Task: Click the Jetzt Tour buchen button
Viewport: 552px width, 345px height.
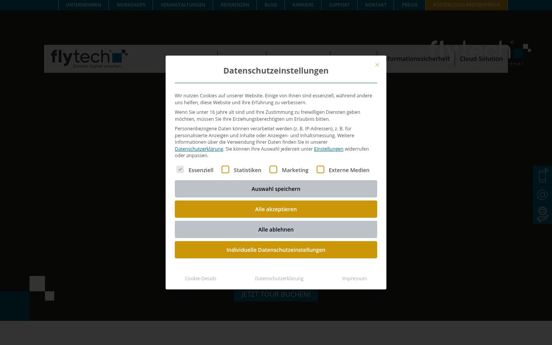Action: [276, 294]
